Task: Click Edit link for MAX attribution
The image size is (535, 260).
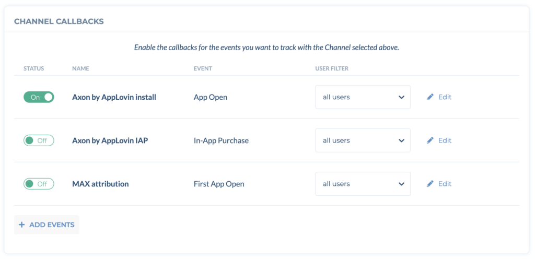Action: point(445,184)
